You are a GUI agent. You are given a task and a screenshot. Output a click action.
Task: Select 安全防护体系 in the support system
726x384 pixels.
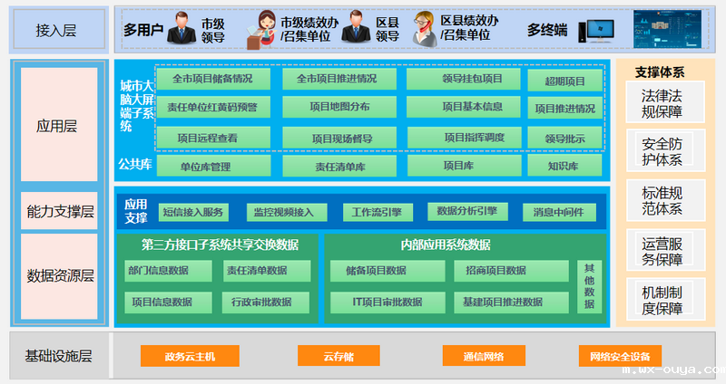(x=661, y=151)
